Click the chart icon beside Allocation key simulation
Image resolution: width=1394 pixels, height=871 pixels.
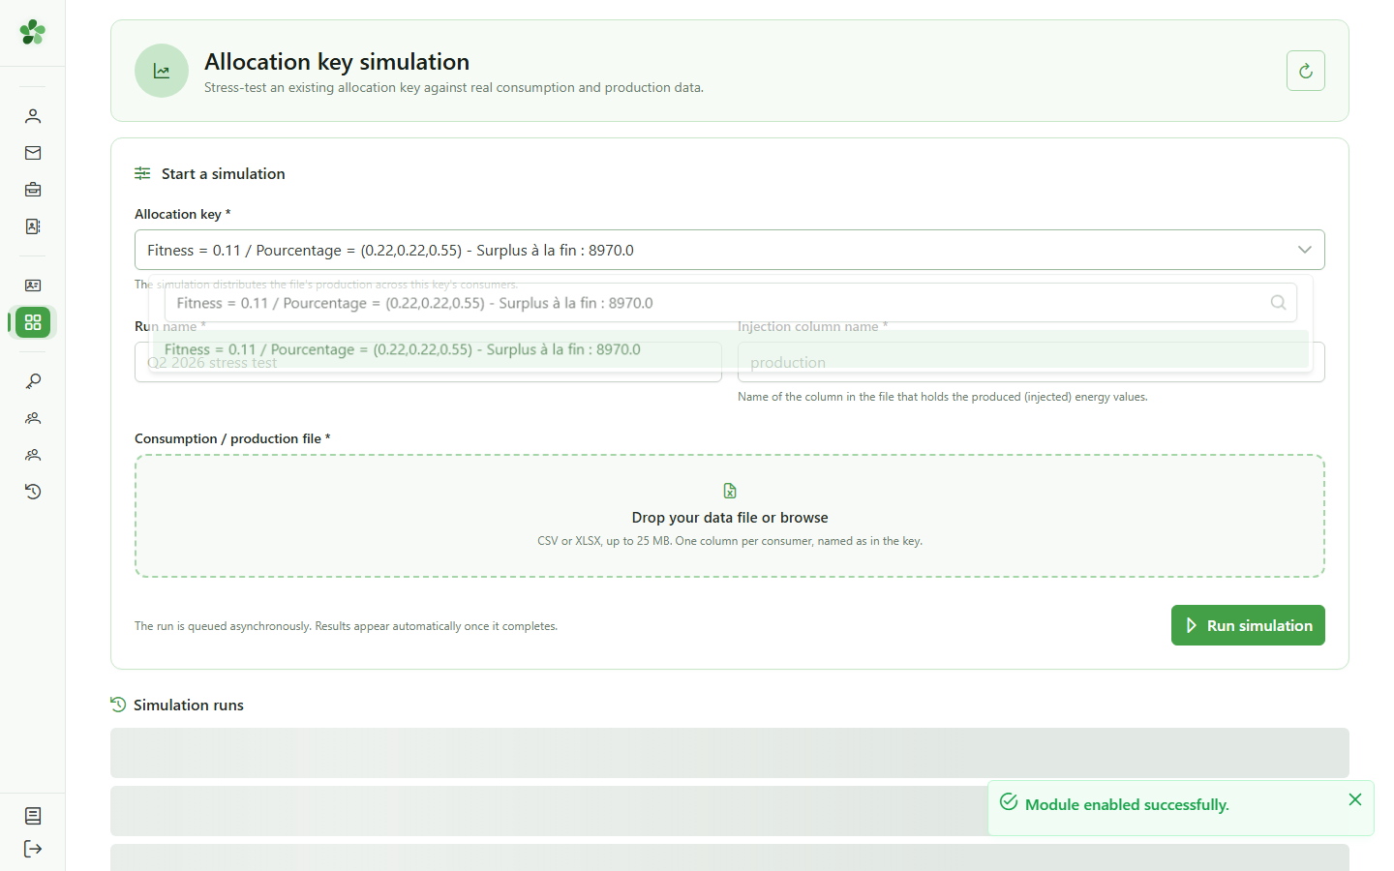[x=162, y=71]
